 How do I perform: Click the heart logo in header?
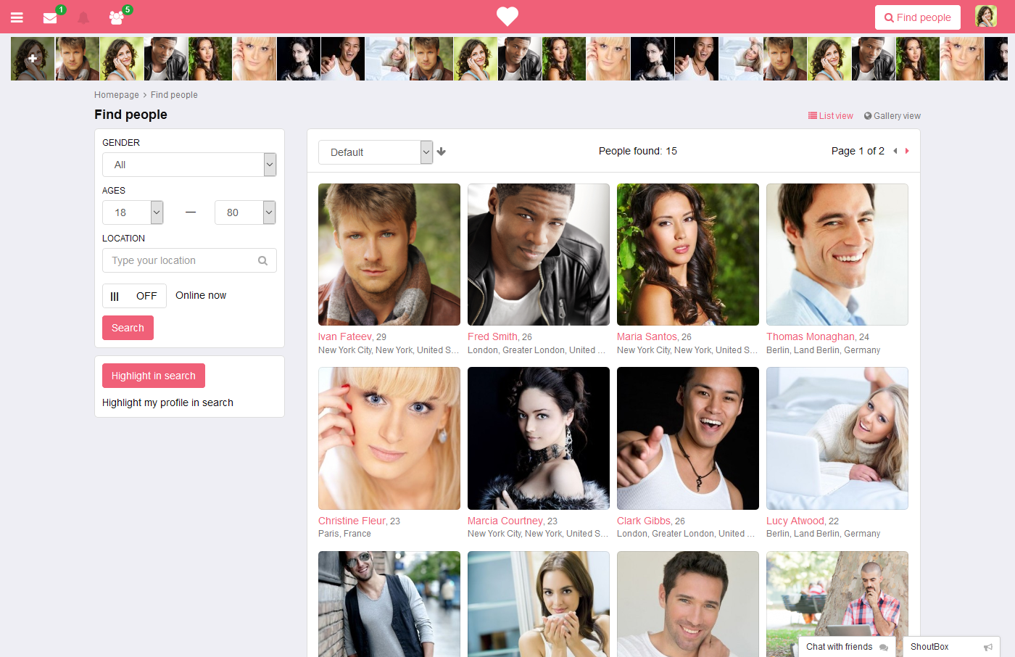click(507, 16)
